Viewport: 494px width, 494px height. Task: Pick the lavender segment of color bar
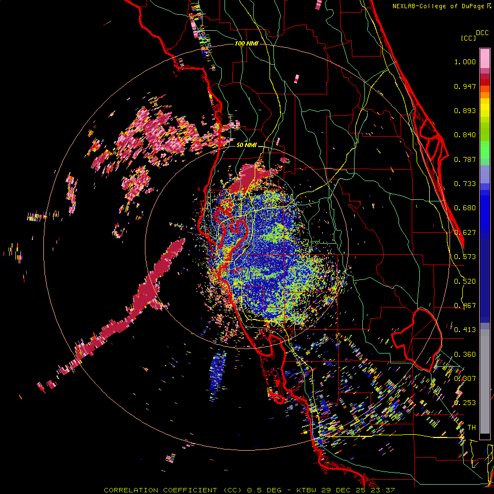pyautogui.click(x=485, y=174)
